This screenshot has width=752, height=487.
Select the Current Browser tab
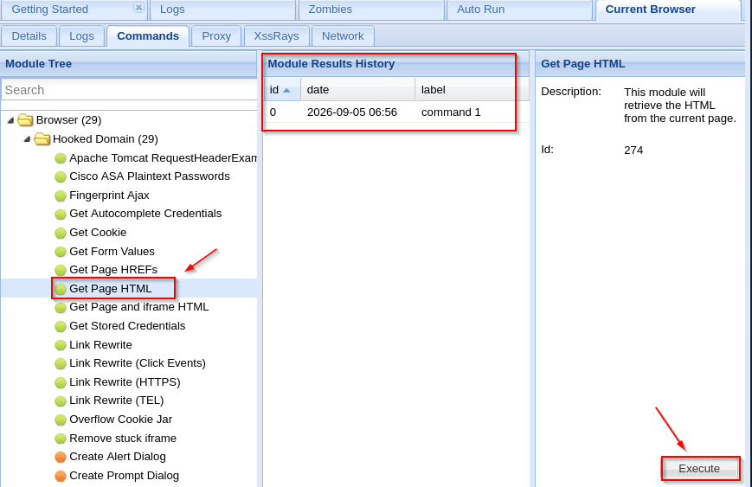tap(668, 10)
